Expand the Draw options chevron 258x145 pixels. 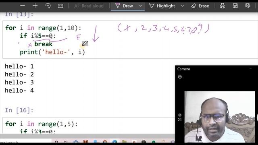140,6
